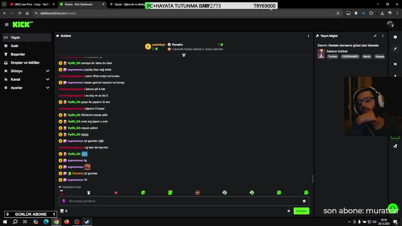Open Firefox from the taskbar
The width and height of the screenshot is (402, 226).
tap(67, 222)
